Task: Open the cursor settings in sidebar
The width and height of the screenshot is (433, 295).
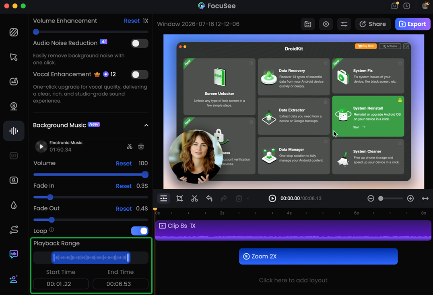Action: click(x=14, y=57)
